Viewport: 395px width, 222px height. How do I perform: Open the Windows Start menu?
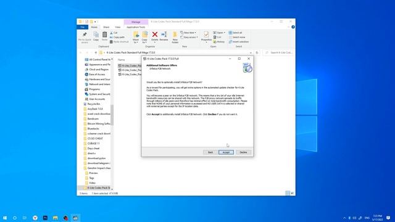click(4, 218)
